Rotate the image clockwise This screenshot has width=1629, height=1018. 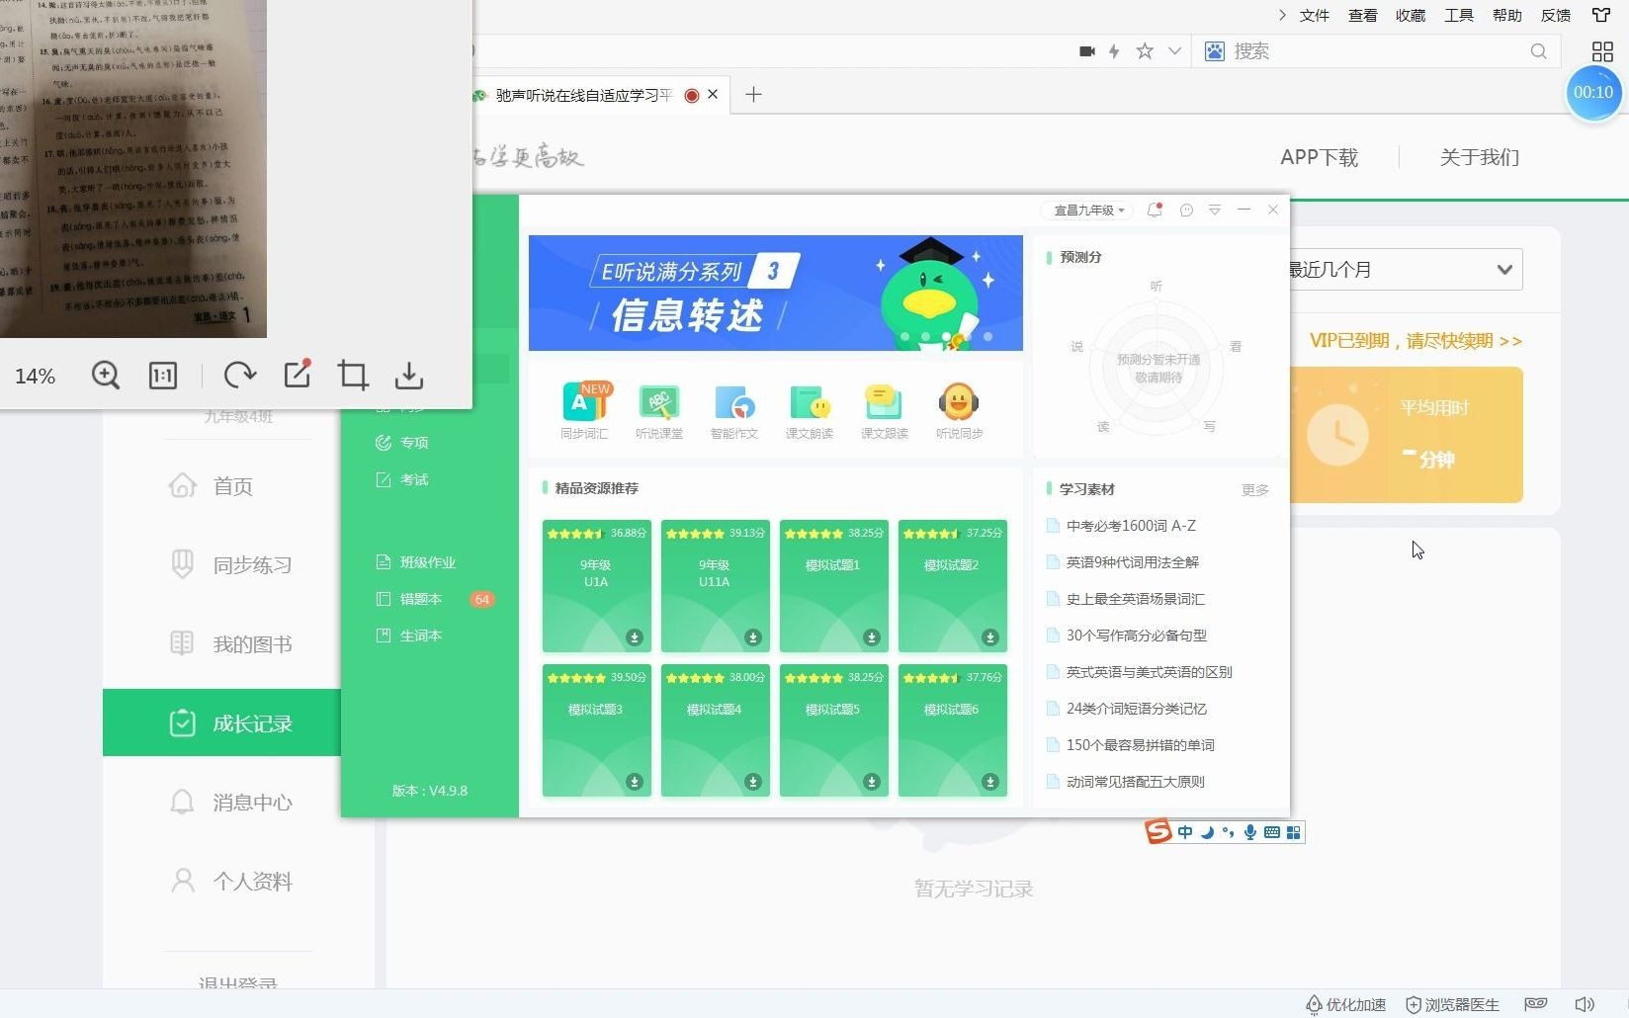pyautogui.click(x=240, y=376)
